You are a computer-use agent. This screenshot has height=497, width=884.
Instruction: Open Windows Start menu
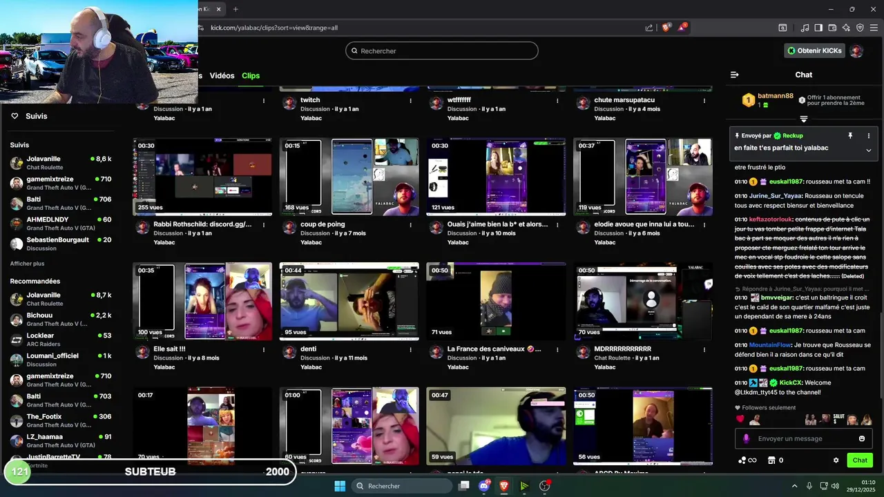[x=340, y=486]
